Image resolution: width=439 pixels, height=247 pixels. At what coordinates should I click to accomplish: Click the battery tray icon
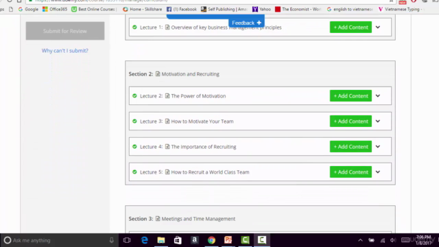tap(371, 240)
